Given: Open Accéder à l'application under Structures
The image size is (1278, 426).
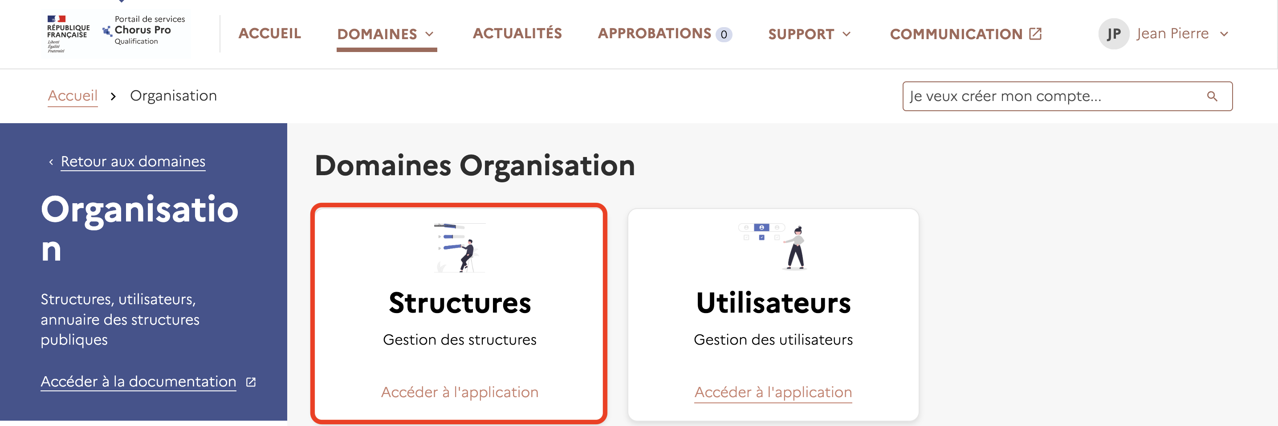Looking at the screenshot, I should [x=460, y=391].
